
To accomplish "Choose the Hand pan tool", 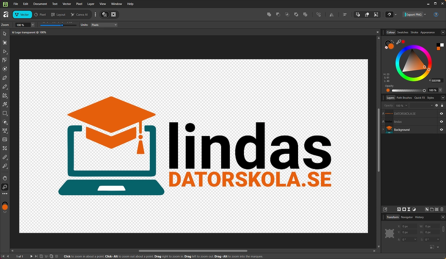I will [5, 178].
